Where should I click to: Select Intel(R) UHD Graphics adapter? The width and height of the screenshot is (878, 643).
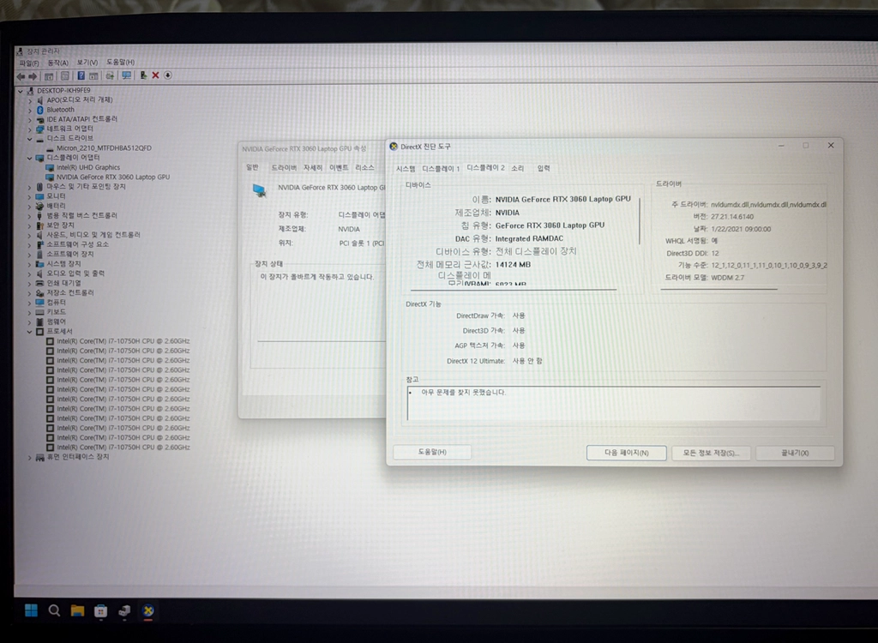[88, 167]
